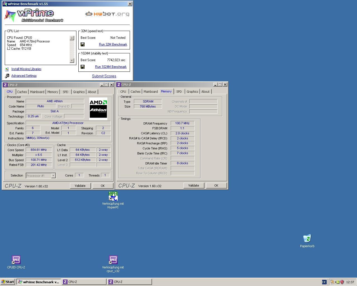Click the Multiplier value x 6.5

[39, 155]
